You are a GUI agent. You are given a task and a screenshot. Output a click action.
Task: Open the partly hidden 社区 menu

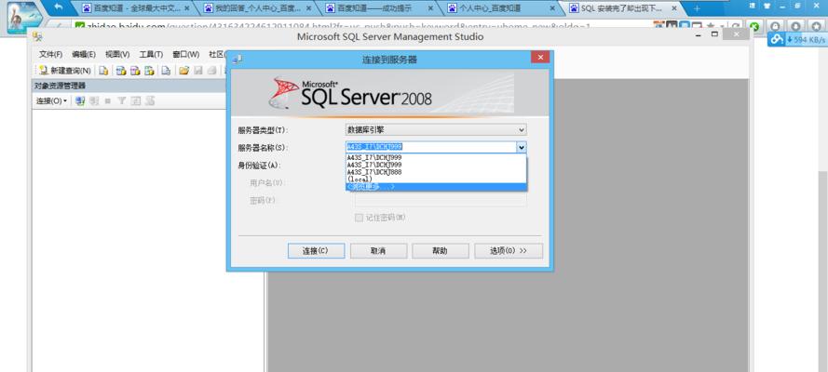click(x=217, y=54)
